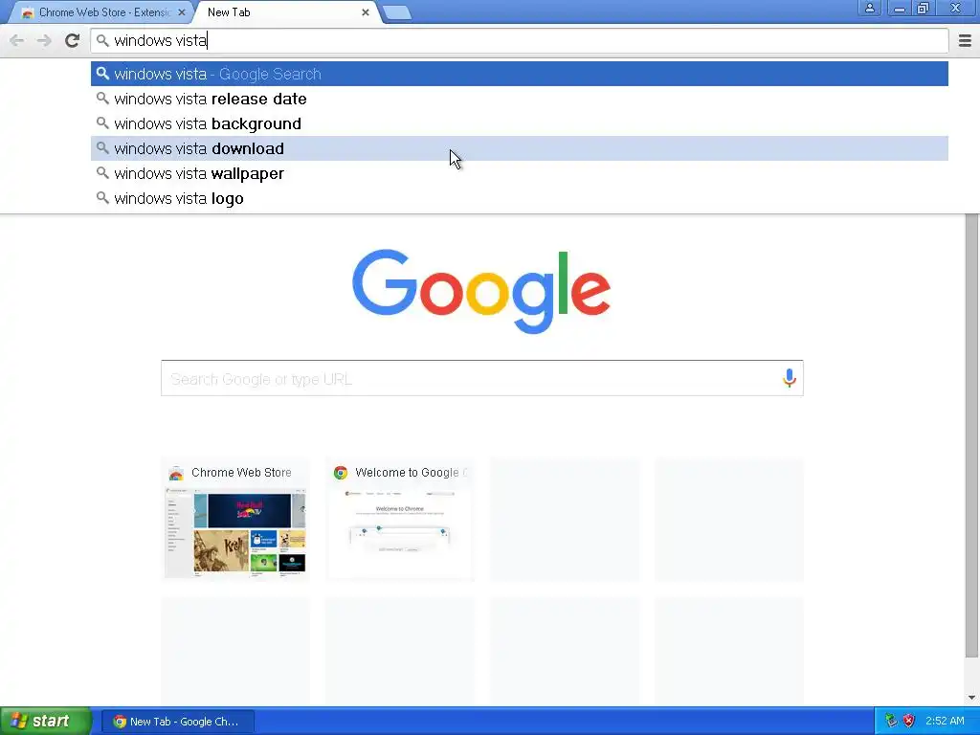Screen dimensions: 980x735
Task: Select the New Tab tab
Action: (x=287, y=12)
